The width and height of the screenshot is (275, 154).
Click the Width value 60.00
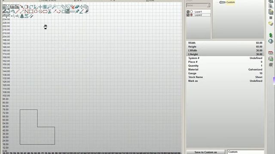coord(259,43)
